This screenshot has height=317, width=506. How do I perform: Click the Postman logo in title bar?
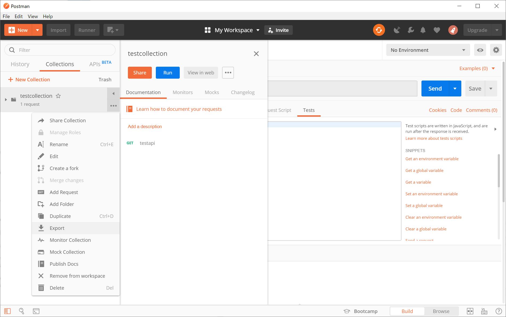point(6,6)
